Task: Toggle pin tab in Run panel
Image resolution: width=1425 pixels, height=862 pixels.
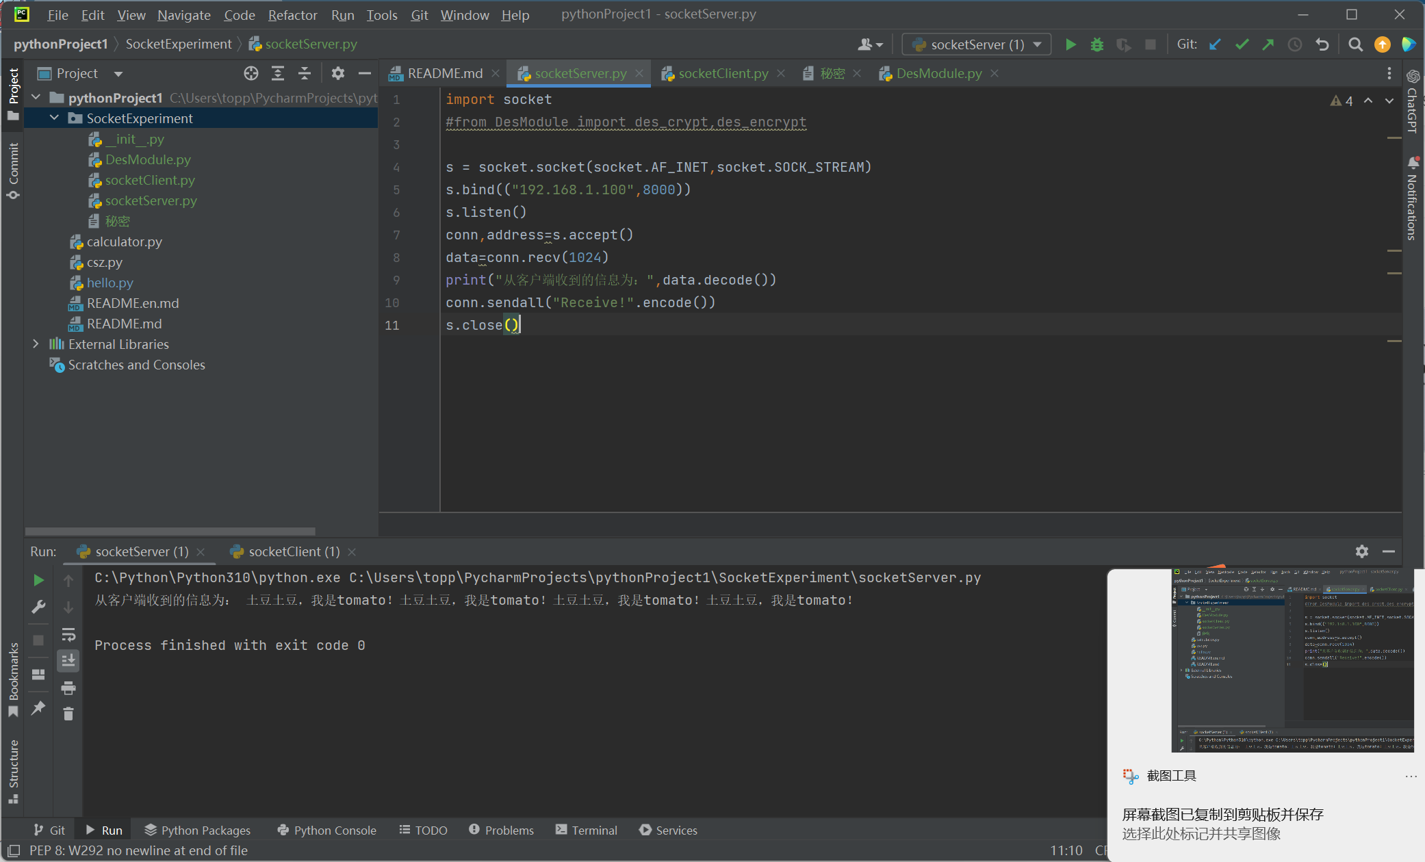Action: pyautogui.click(x=38, y=708)
